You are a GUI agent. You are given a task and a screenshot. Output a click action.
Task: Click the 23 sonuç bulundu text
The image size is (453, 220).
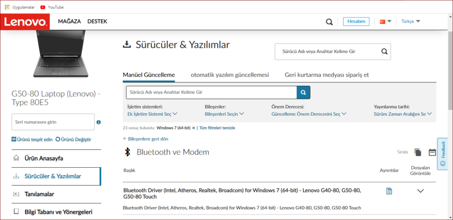tap(139, 128)
